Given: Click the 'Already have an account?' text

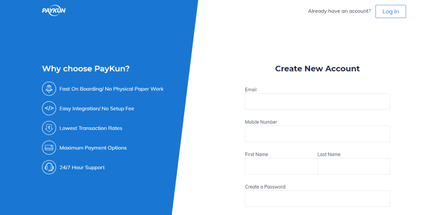Looking at the screenshot, I should [x=339, y=11].
